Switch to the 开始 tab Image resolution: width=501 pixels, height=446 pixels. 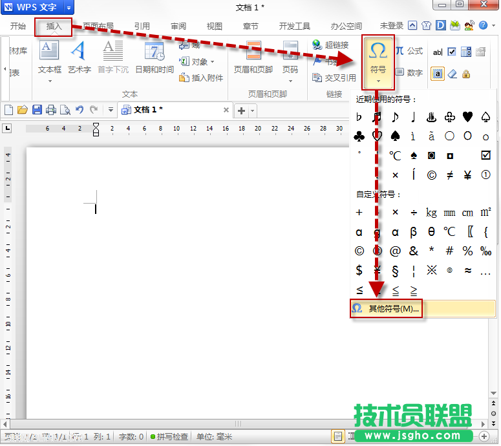[x=18, y=27]
